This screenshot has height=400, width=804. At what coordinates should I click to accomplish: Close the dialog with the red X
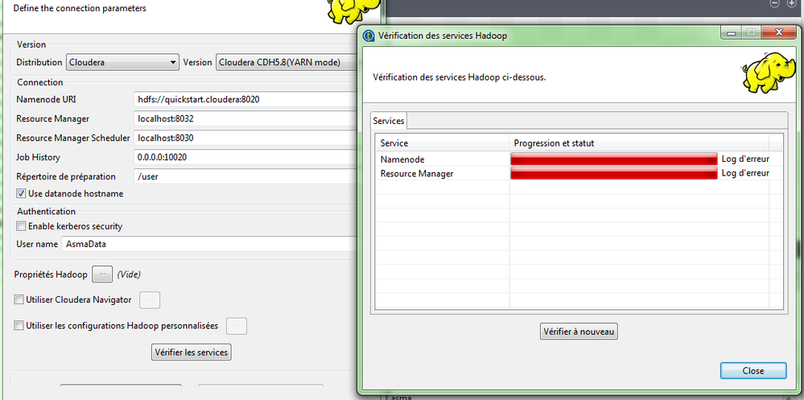coord(779,33)
